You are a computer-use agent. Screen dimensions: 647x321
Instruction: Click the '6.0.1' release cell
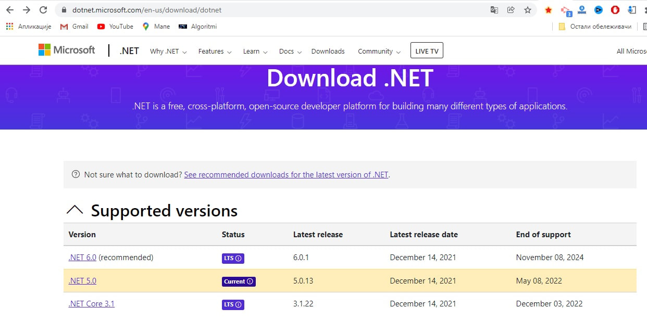click(x=302, y=258)
